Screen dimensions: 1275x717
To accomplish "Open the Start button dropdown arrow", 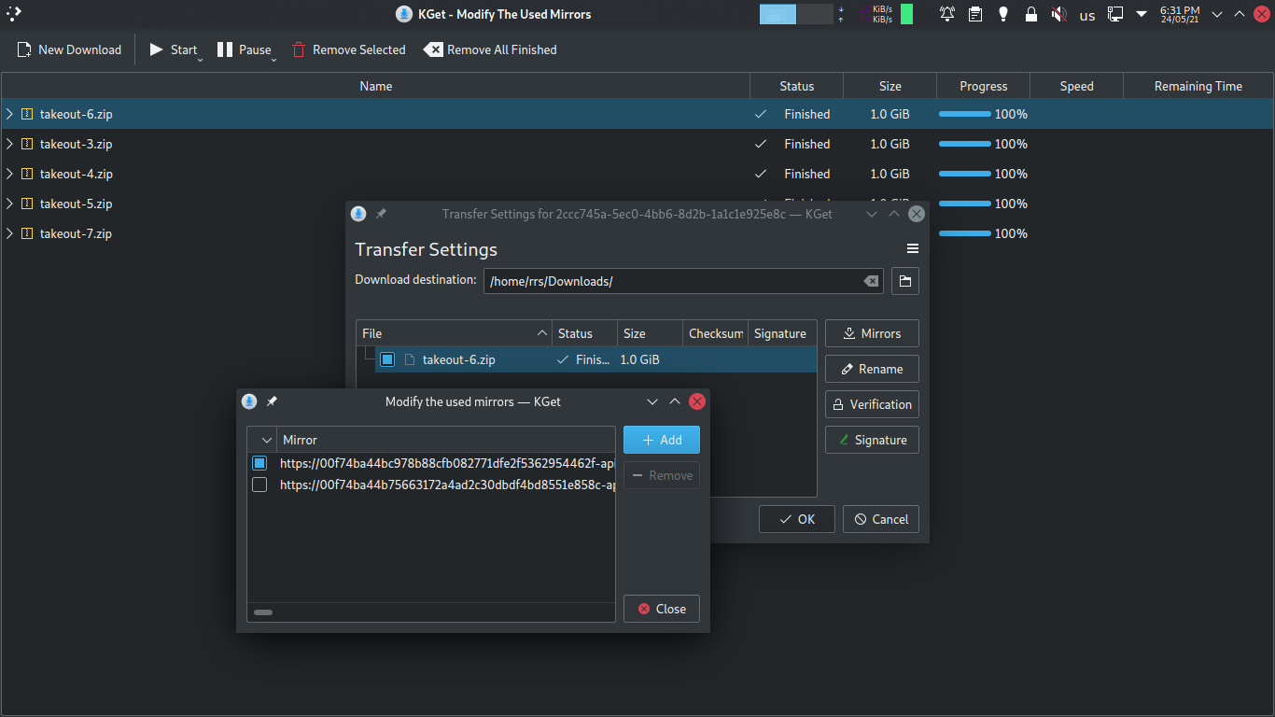I will [201, 60].
